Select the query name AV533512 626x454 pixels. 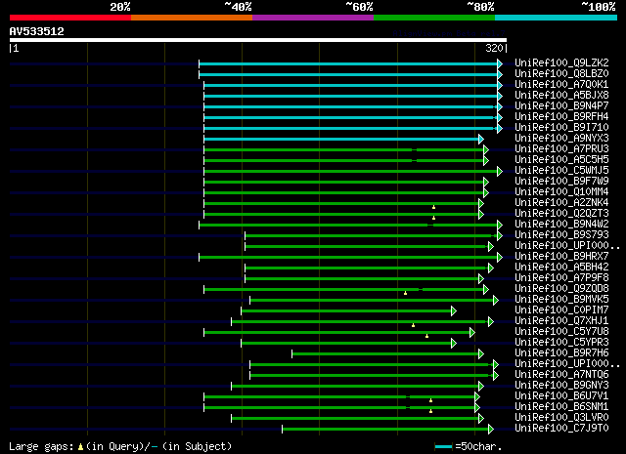coord(37,31)
